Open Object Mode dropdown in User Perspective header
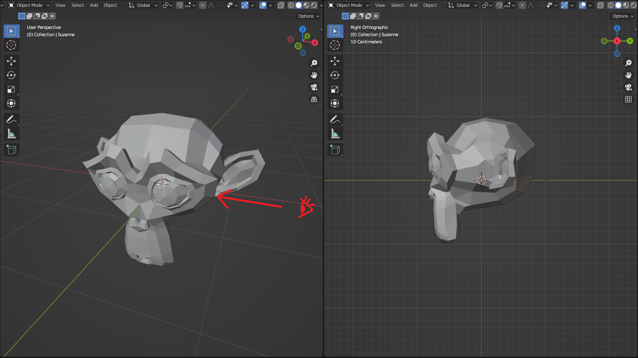 (29, 5)
